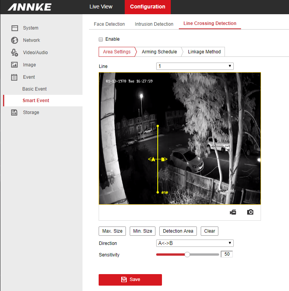Click the Video/Audio microphone icon
The width and height of the screenshot is (289, 291).
coord(15,53)
